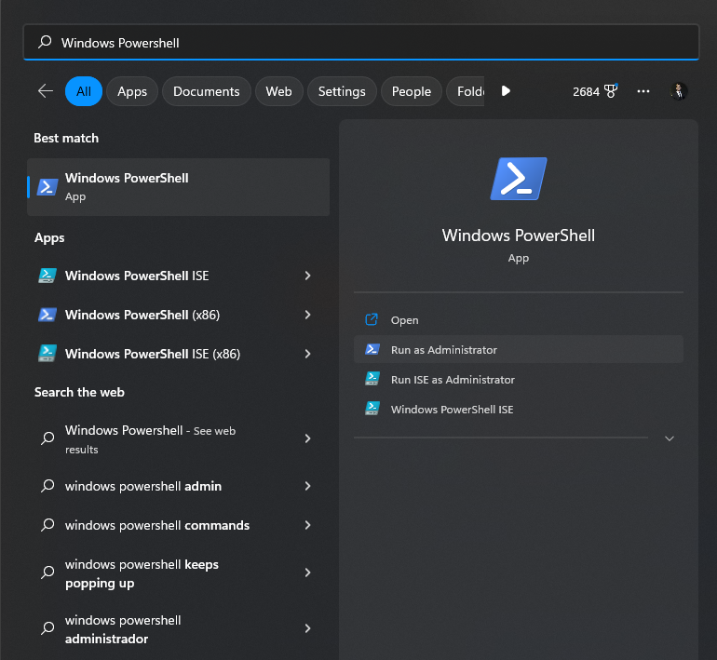Screen dimensions: 717x660
Task: Click search icon beside 'windows powershell commands'
Action: (47, 525)
